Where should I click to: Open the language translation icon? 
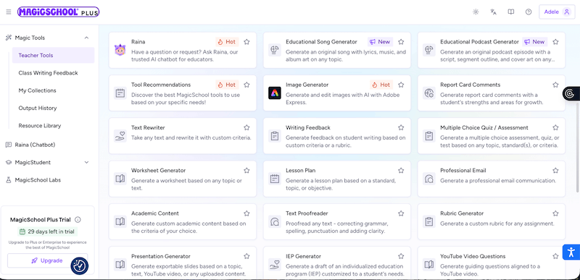click(493, 12)
